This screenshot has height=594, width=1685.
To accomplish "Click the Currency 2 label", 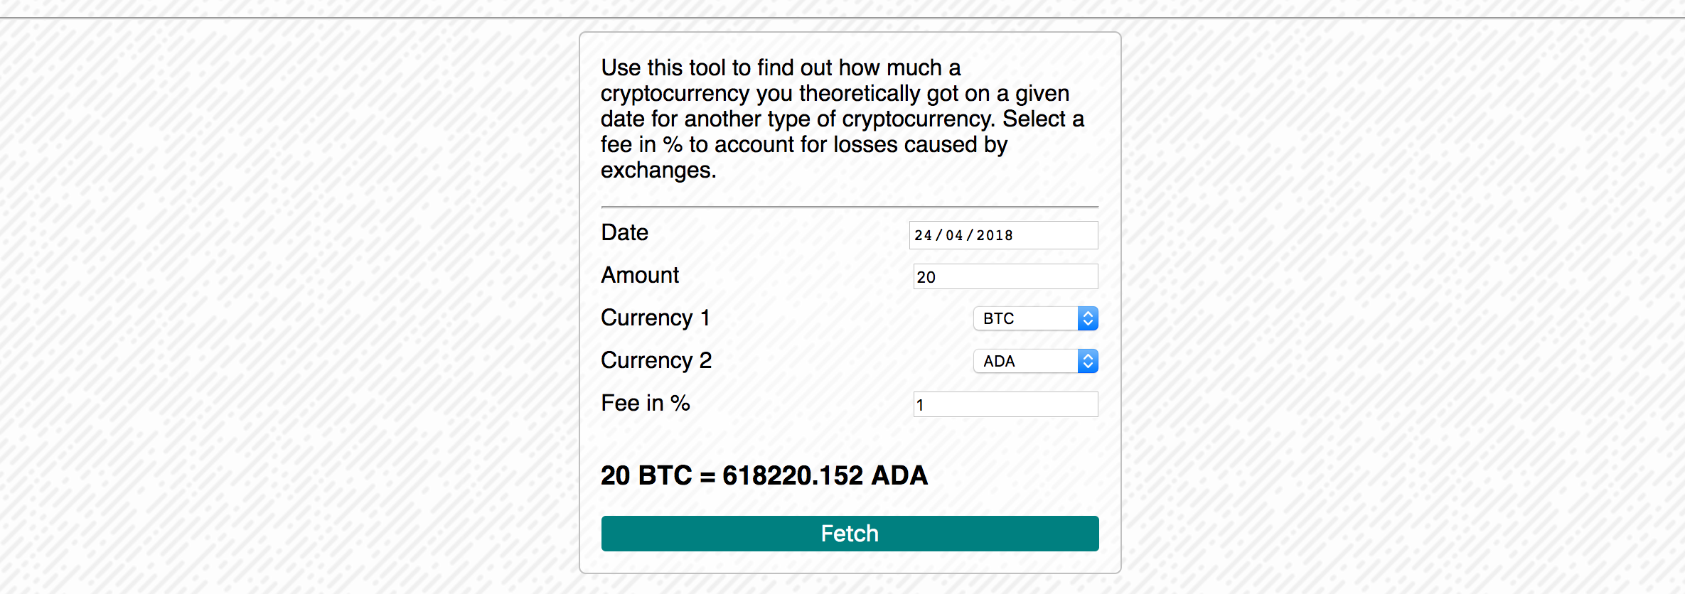I will pos(656,360).
